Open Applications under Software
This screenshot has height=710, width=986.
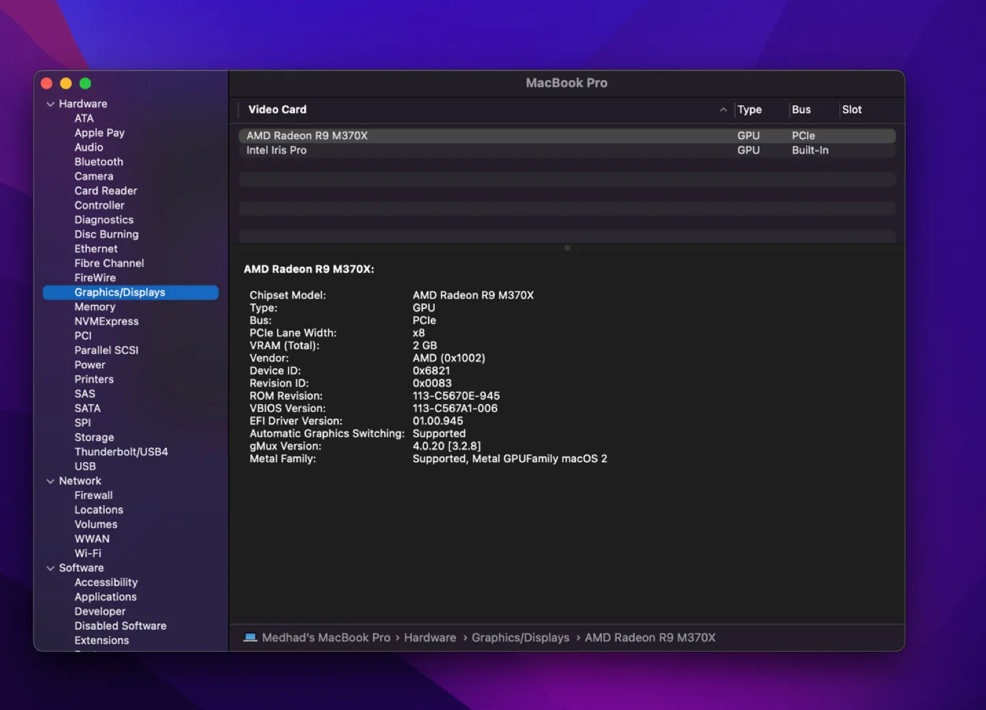(x=105, y=596)
